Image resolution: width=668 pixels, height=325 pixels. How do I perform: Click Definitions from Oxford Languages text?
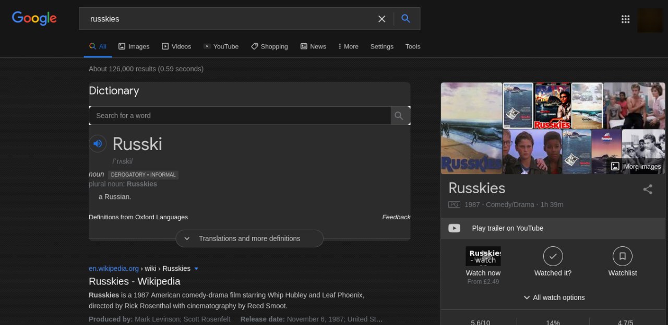(138, 217)
